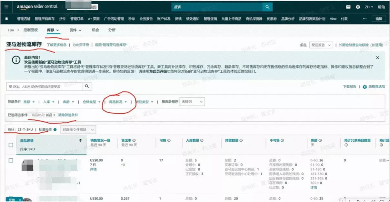Screen dimensions: 390x202
Task: Open 表格首选项 via its gear icon
Action: [x=365, y=87]
